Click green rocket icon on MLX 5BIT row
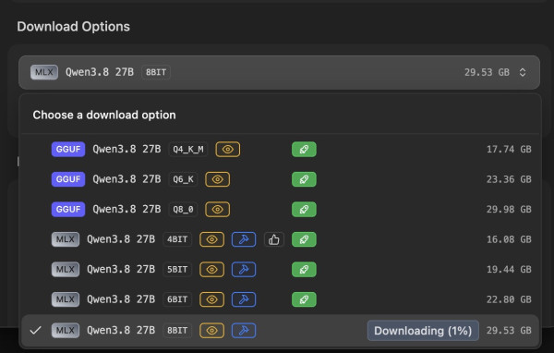Viewport: 554px width, 353px height. tap(304, 270)
